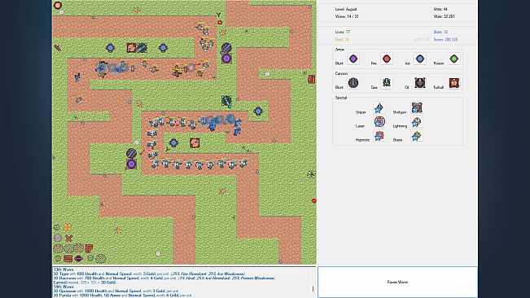
Task: Select the orange orb at map's top-left corner
Action: click(x=58, y=5)
